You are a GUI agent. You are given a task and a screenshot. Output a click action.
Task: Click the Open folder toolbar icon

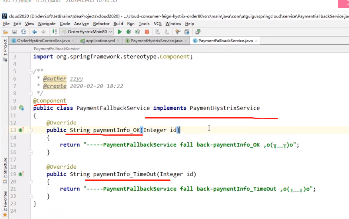pyautogui.click(x=6, y=32)
